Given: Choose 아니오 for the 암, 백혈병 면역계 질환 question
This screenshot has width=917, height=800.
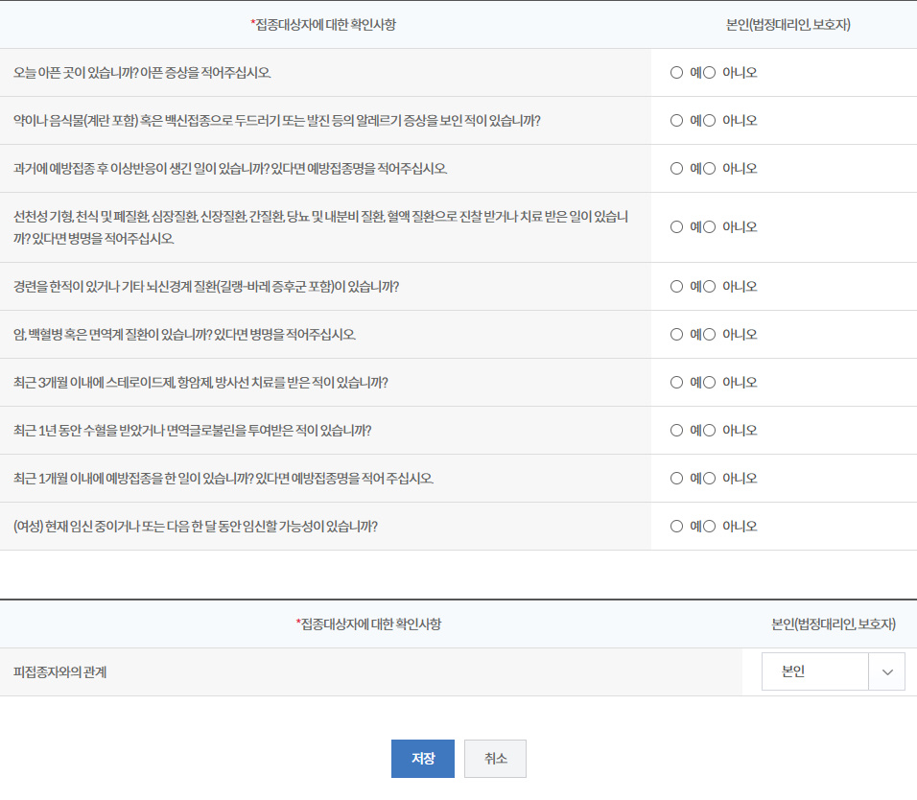Looking at the screenshot, I should click(x=708, y=333).
